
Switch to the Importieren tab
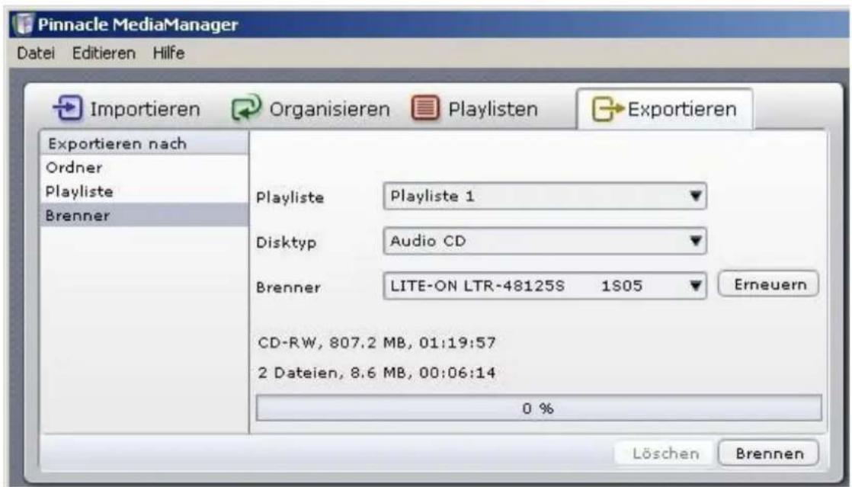tap(127, 108)
